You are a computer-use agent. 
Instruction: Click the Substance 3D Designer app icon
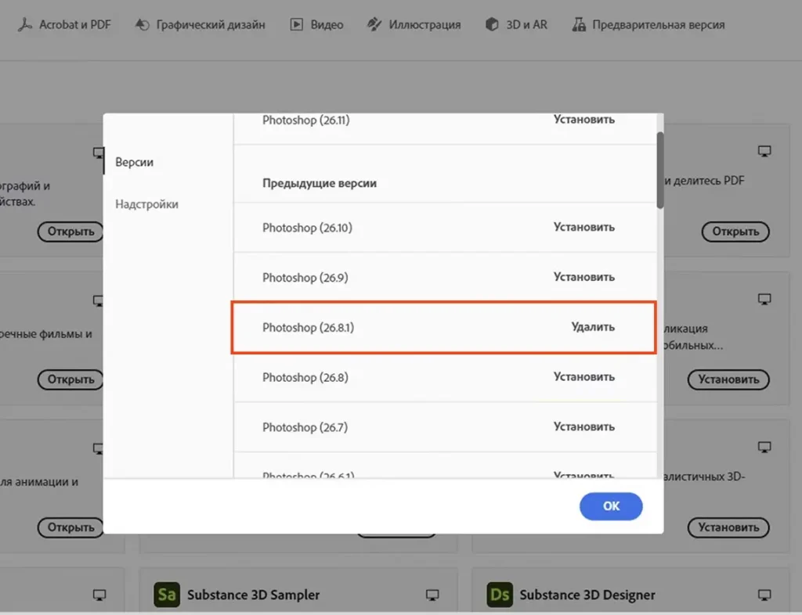point(500,595)
